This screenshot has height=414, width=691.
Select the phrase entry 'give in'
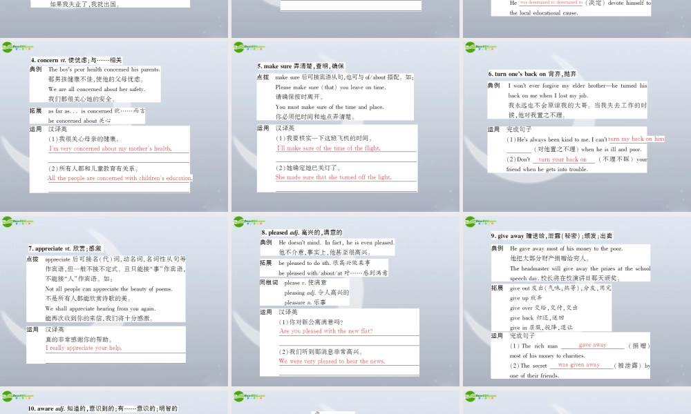pyautogui.click(x=518, y=328)
